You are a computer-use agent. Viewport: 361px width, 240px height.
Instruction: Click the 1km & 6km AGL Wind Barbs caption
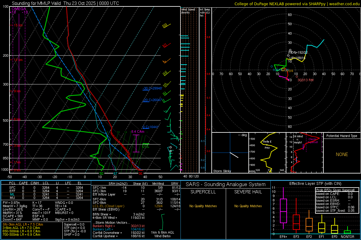pyautogui.click(x=162, y=234)
